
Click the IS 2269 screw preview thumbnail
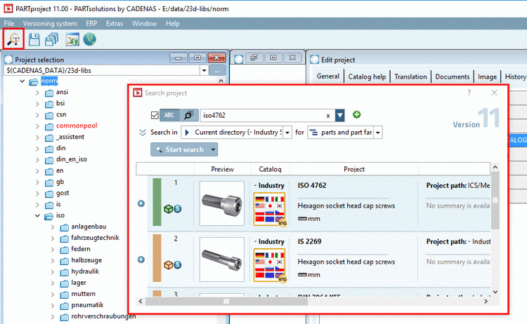point(222,259)
